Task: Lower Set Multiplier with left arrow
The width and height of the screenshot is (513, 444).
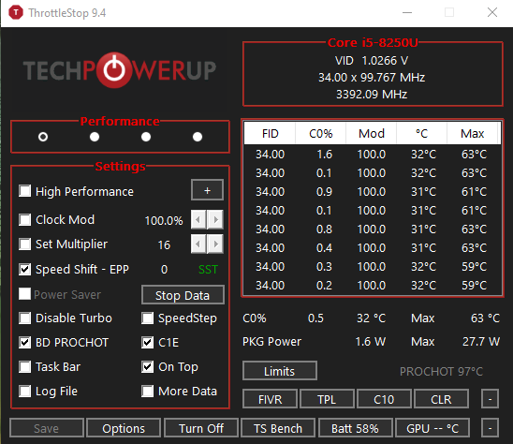Action: pos(198,244)
